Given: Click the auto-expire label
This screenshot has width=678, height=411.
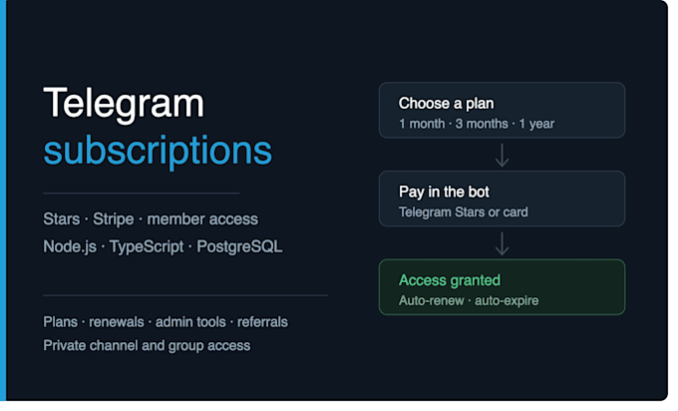Looking at the screenshot, I should click(x=507, y=300).
